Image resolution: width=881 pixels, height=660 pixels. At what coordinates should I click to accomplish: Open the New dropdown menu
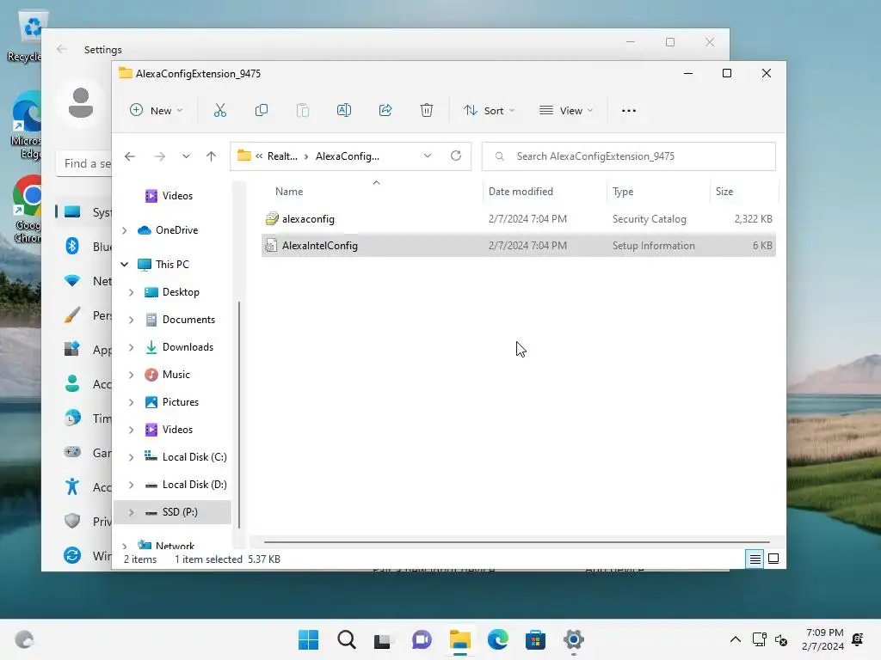coord(157,111)
